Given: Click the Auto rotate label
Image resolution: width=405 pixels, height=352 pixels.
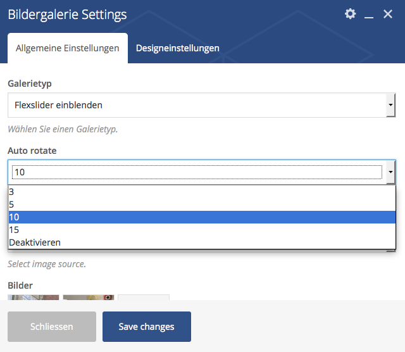Looking at the screenshot, I should [32, 151].
